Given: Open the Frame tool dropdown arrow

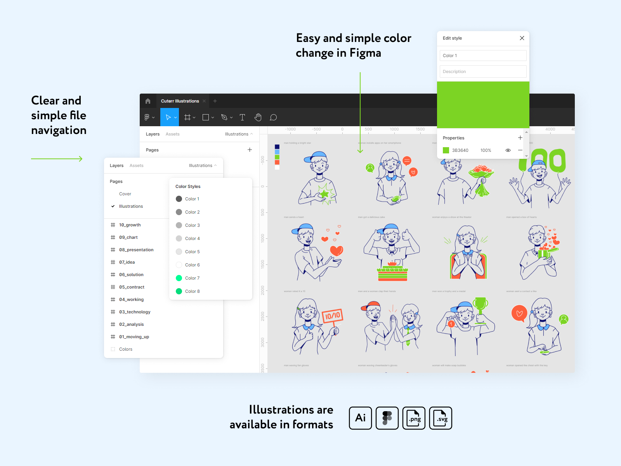Looking at the screenshot, I should click(194, 118).
